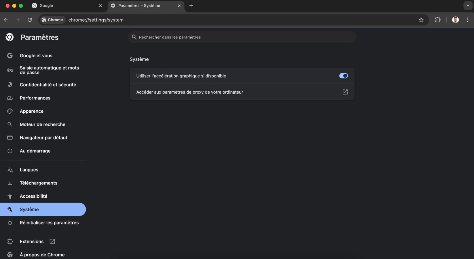Close the Google tab
474x259 pixels.
click(101, 5)
